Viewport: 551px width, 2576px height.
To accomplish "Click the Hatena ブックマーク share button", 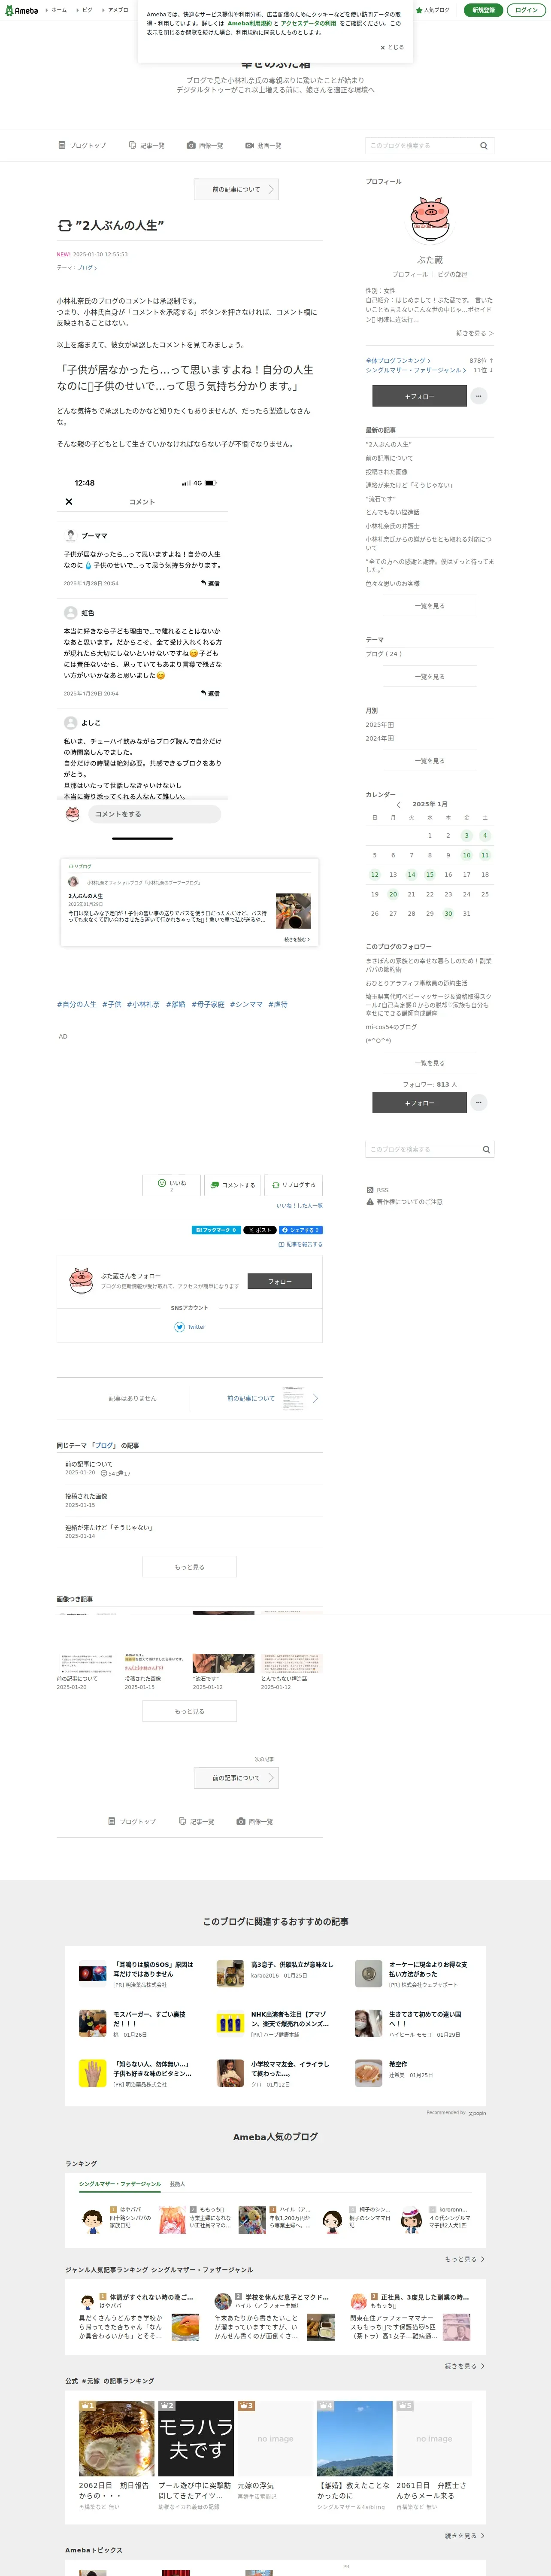I will [x=215, y=1230].
